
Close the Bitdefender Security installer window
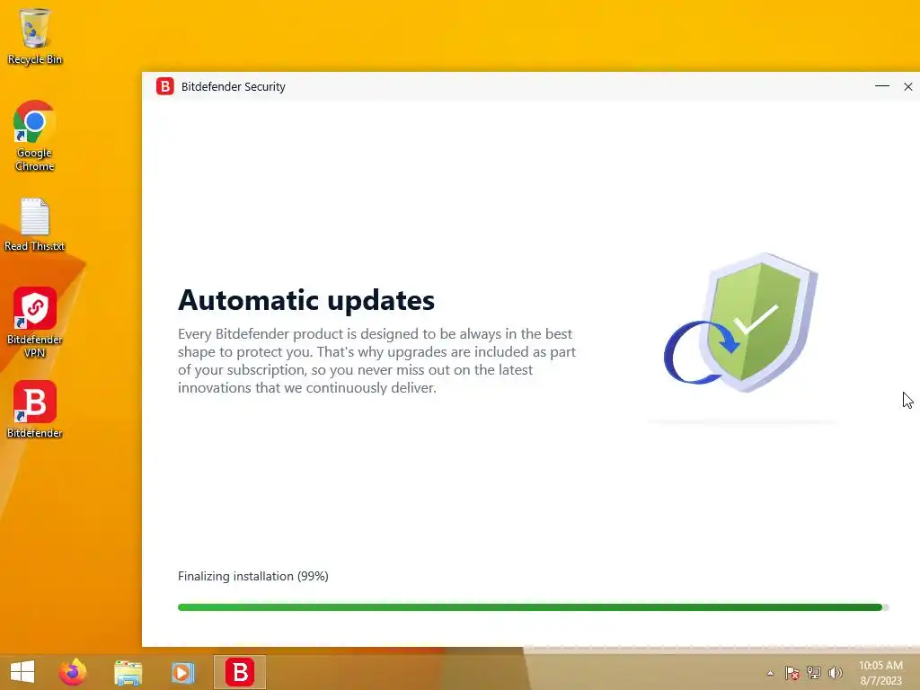[907, 86]
